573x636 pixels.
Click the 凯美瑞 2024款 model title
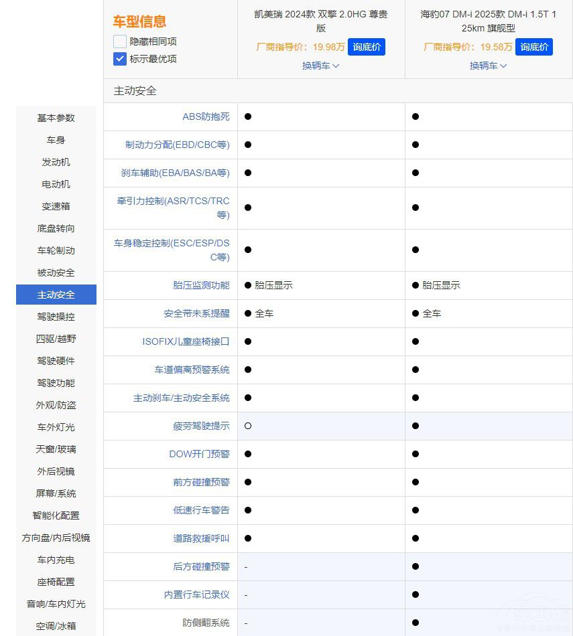click(321, 21)
